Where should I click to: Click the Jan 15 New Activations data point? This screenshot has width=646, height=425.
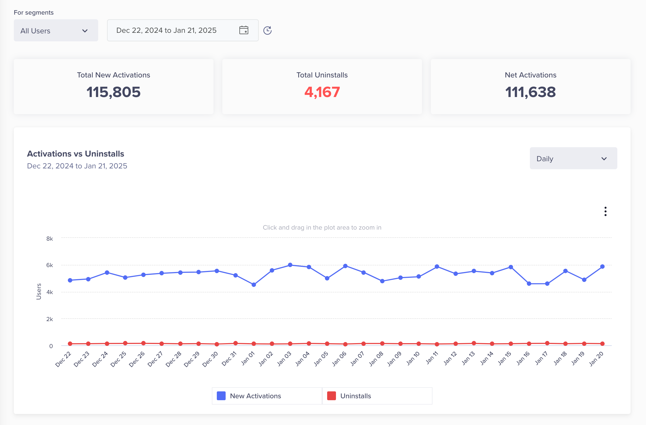click(511, 267)
